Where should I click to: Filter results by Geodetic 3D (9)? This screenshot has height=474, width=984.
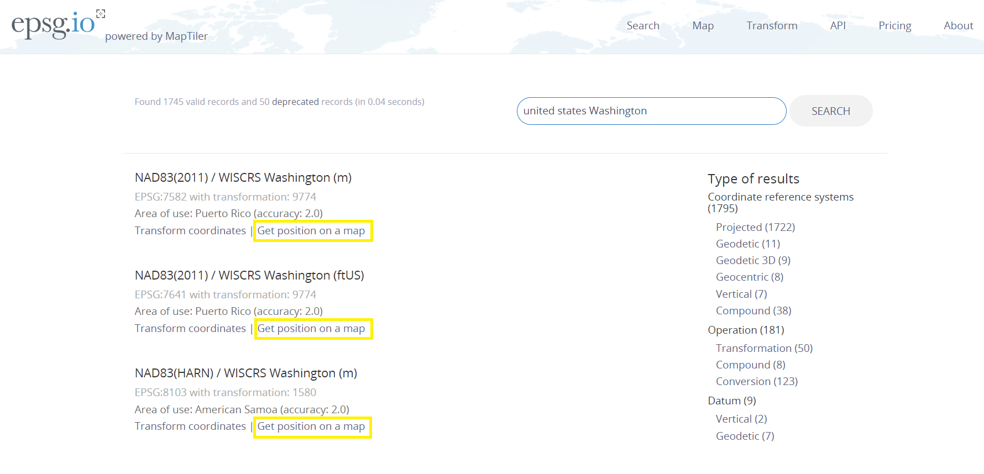point(752,260)
